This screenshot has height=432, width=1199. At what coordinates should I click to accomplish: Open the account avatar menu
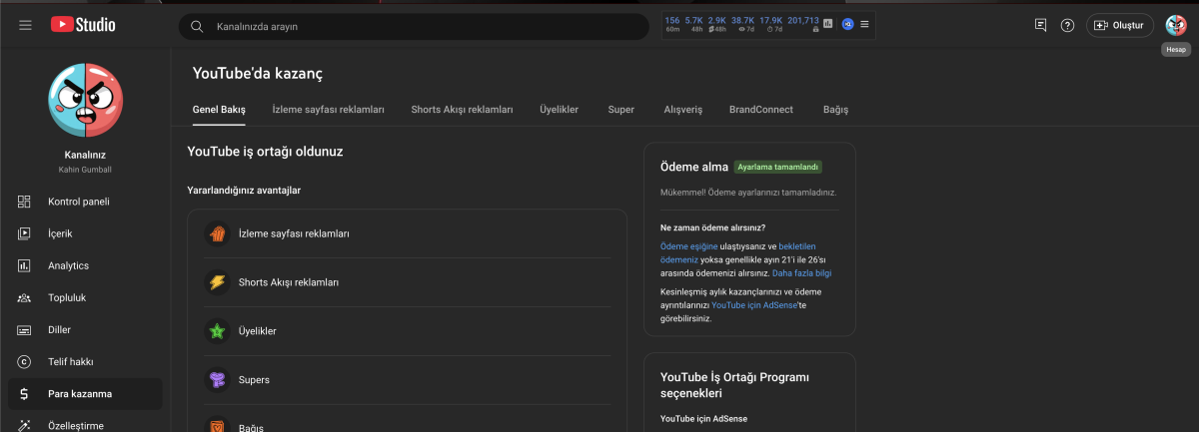click(1176, 25)
